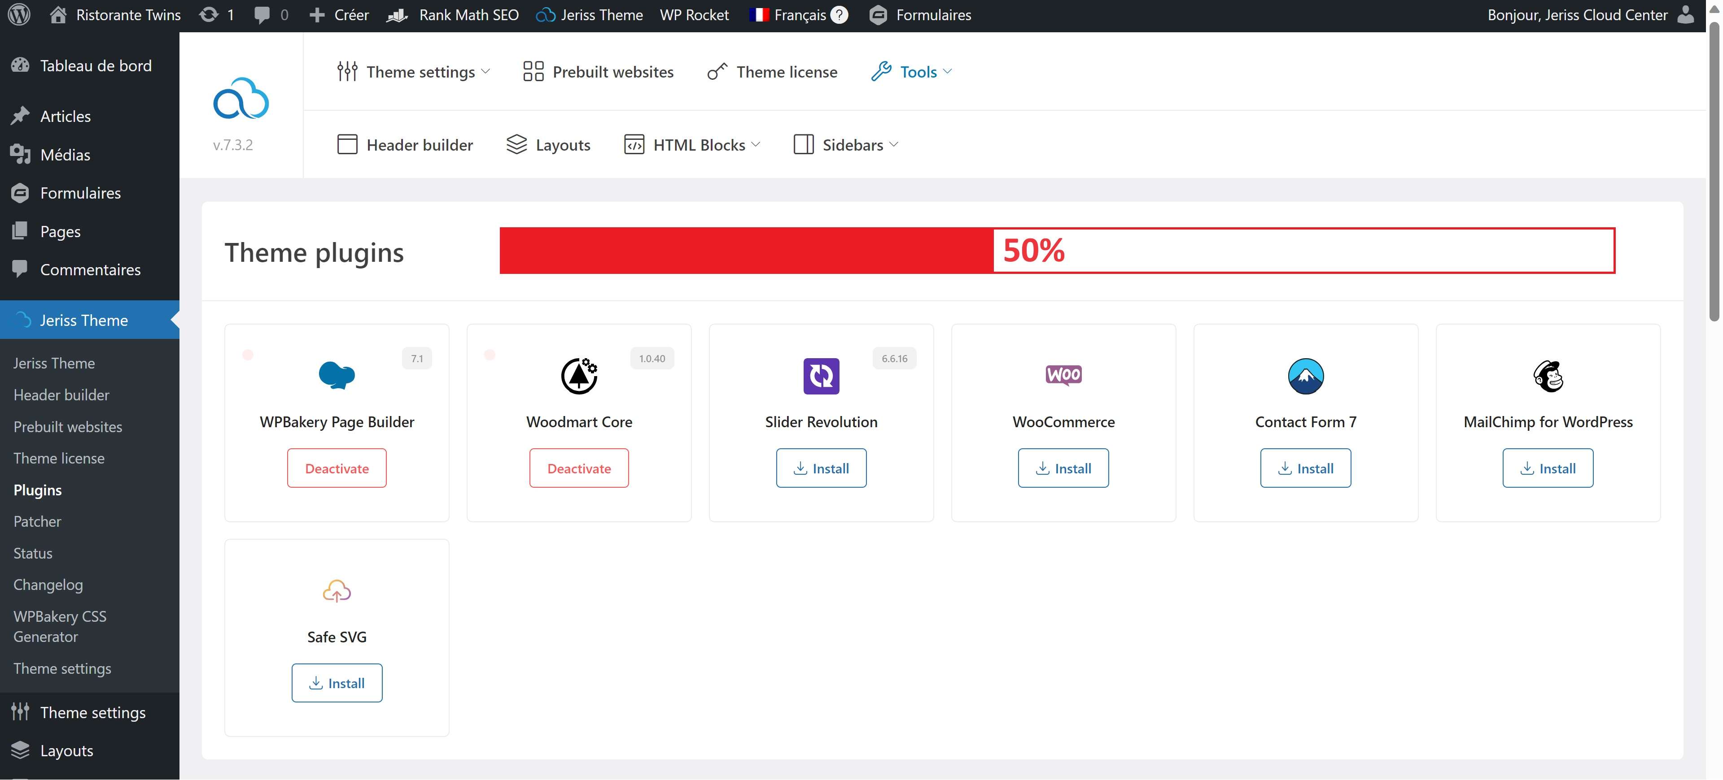Open the Patcher submenu item

coord(37,521)
